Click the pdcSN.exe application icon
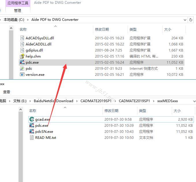The width and height of the screenshot is (196, 182). pos(32,131)
